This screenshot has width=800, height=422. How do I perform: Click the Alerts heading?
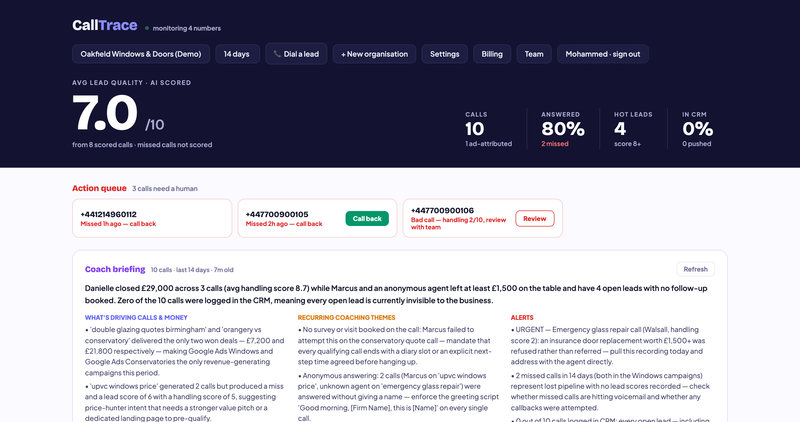(522, 317)
